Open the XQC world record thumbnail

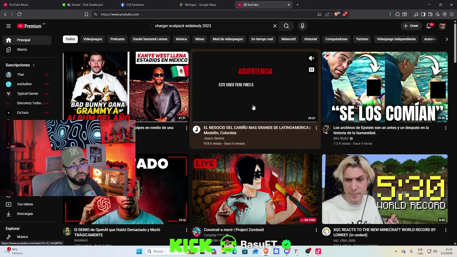tap(385, 189)
